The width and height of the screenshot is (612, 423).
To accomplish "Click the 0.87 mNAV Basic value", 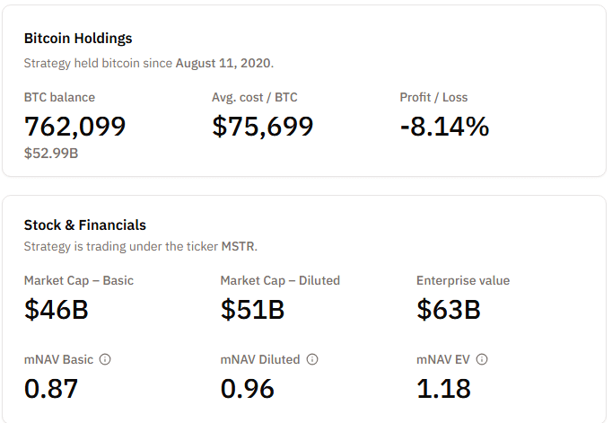I will [51, 389].
